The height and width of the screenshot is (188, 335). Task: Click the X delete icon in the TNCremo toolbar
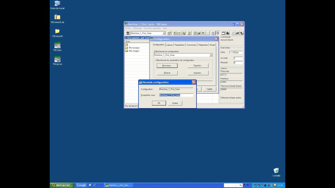[203, 33]
